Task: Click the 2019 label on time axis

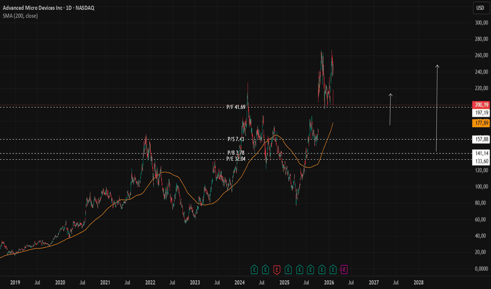Action: point(15,283)
